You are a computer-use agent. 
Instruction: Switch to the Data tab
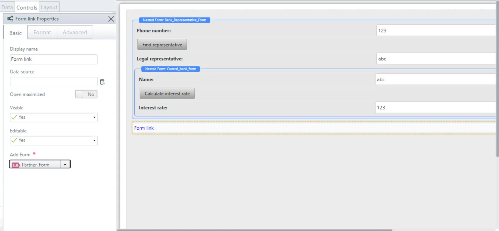7,7
